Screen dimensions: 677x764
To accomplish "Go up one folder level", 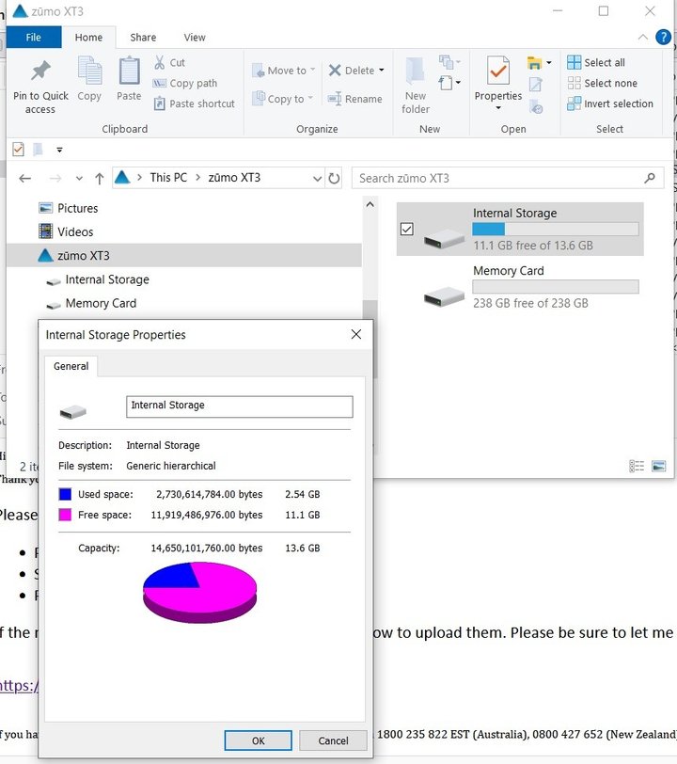I will (100, 179).
